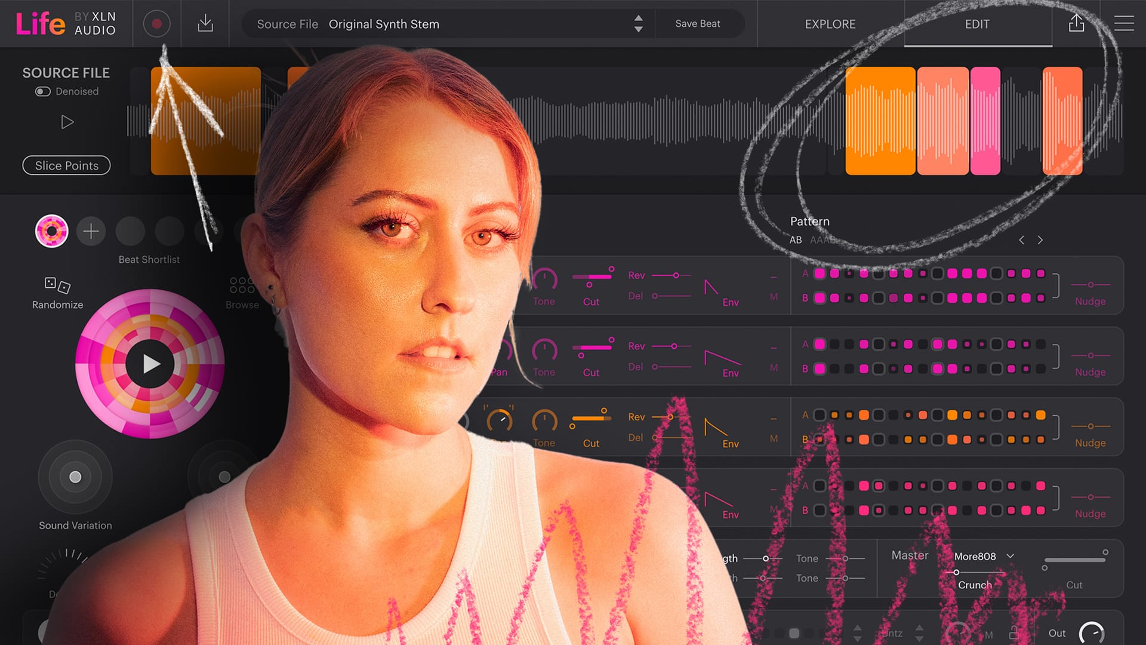Click the red record button

157,24
